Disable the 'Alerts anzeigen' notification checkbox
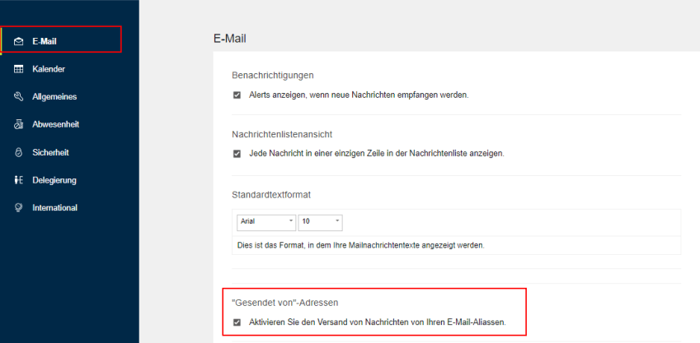 tap(237, 95)
